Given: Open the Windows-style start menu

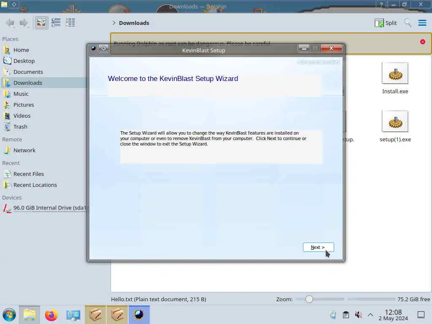Looking at the screenshot, I should point(9,315).
